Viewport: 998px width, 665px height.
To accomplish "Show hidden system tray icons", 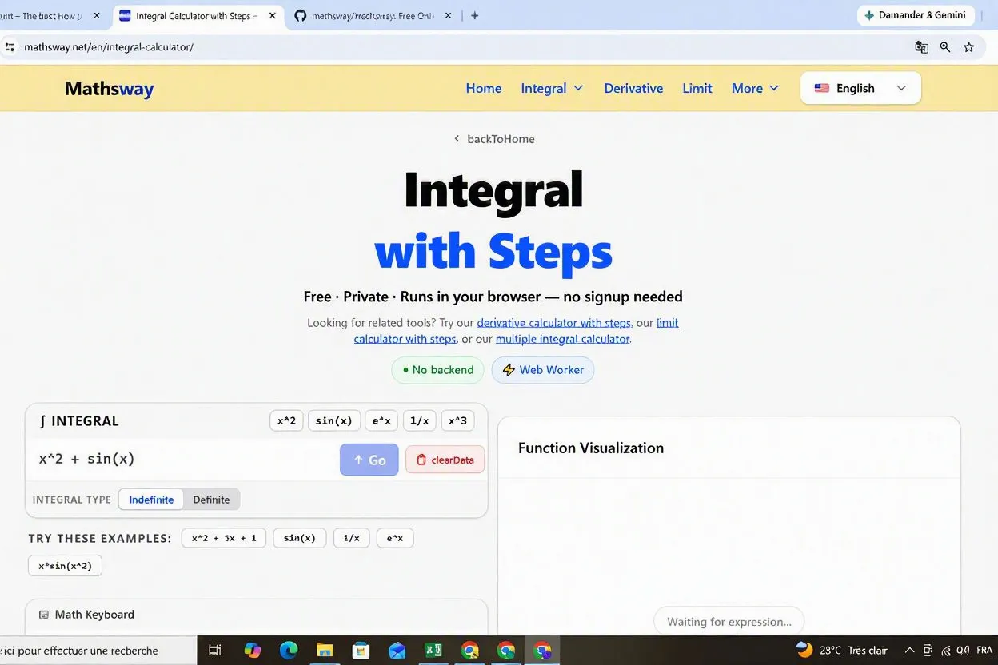I will pos(910,650).
